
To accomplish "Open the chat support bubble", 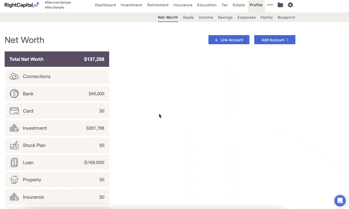I will click(340, 200).
